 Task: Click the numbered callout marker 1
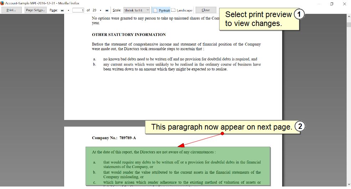pos(299,15)
